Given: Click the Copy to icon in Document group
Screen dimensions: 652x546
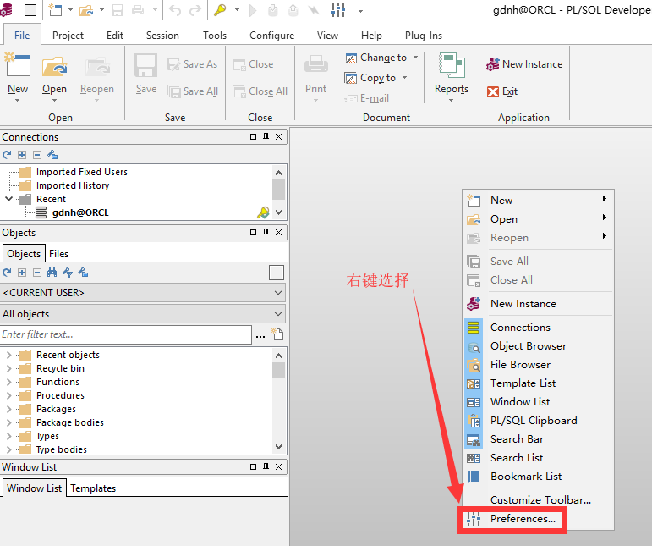Looking at the screenshot, I should tap(351, 78).
